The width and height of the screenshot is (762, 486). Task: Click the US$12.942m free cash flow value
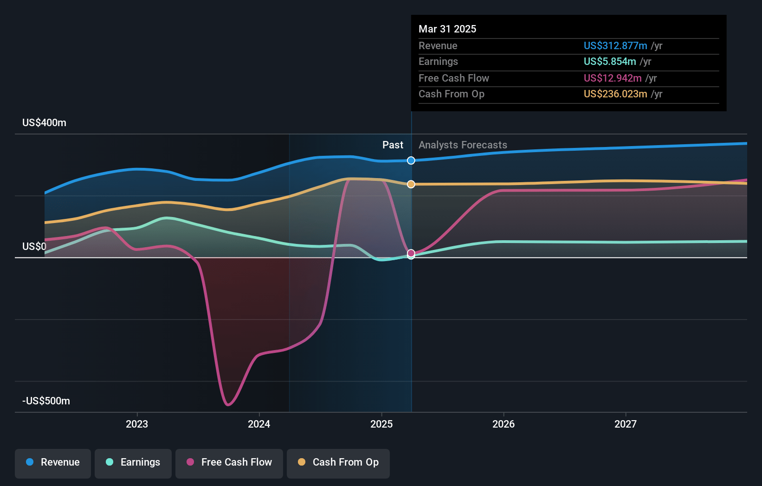click(613, 78)
